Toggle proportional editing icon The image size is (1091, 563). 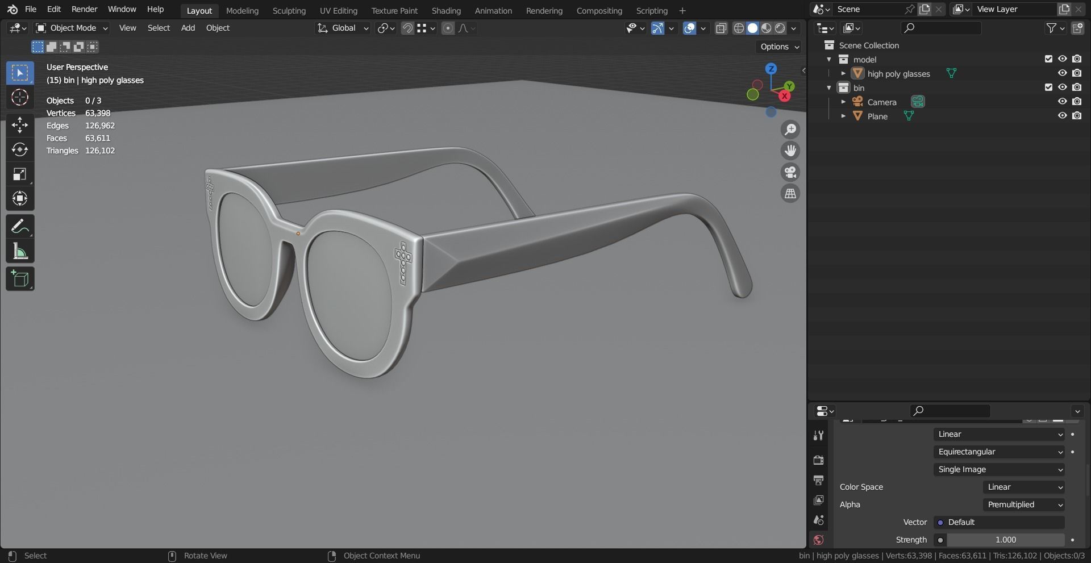click(x=448, y=28)
